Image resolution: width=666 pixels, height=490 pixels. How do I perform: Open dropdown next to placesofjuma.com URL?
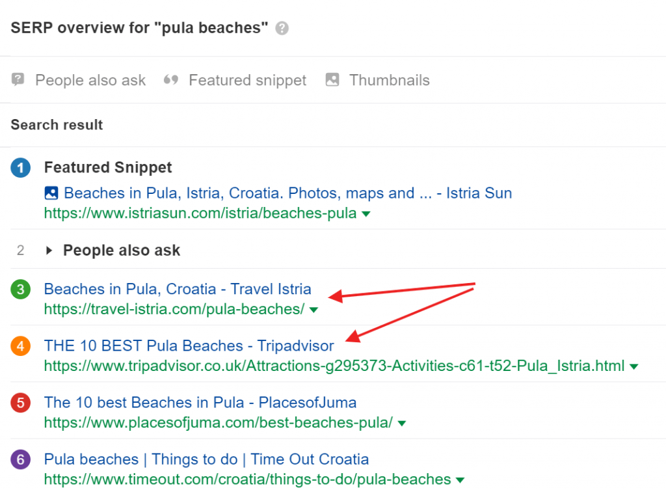coord(402,424)
